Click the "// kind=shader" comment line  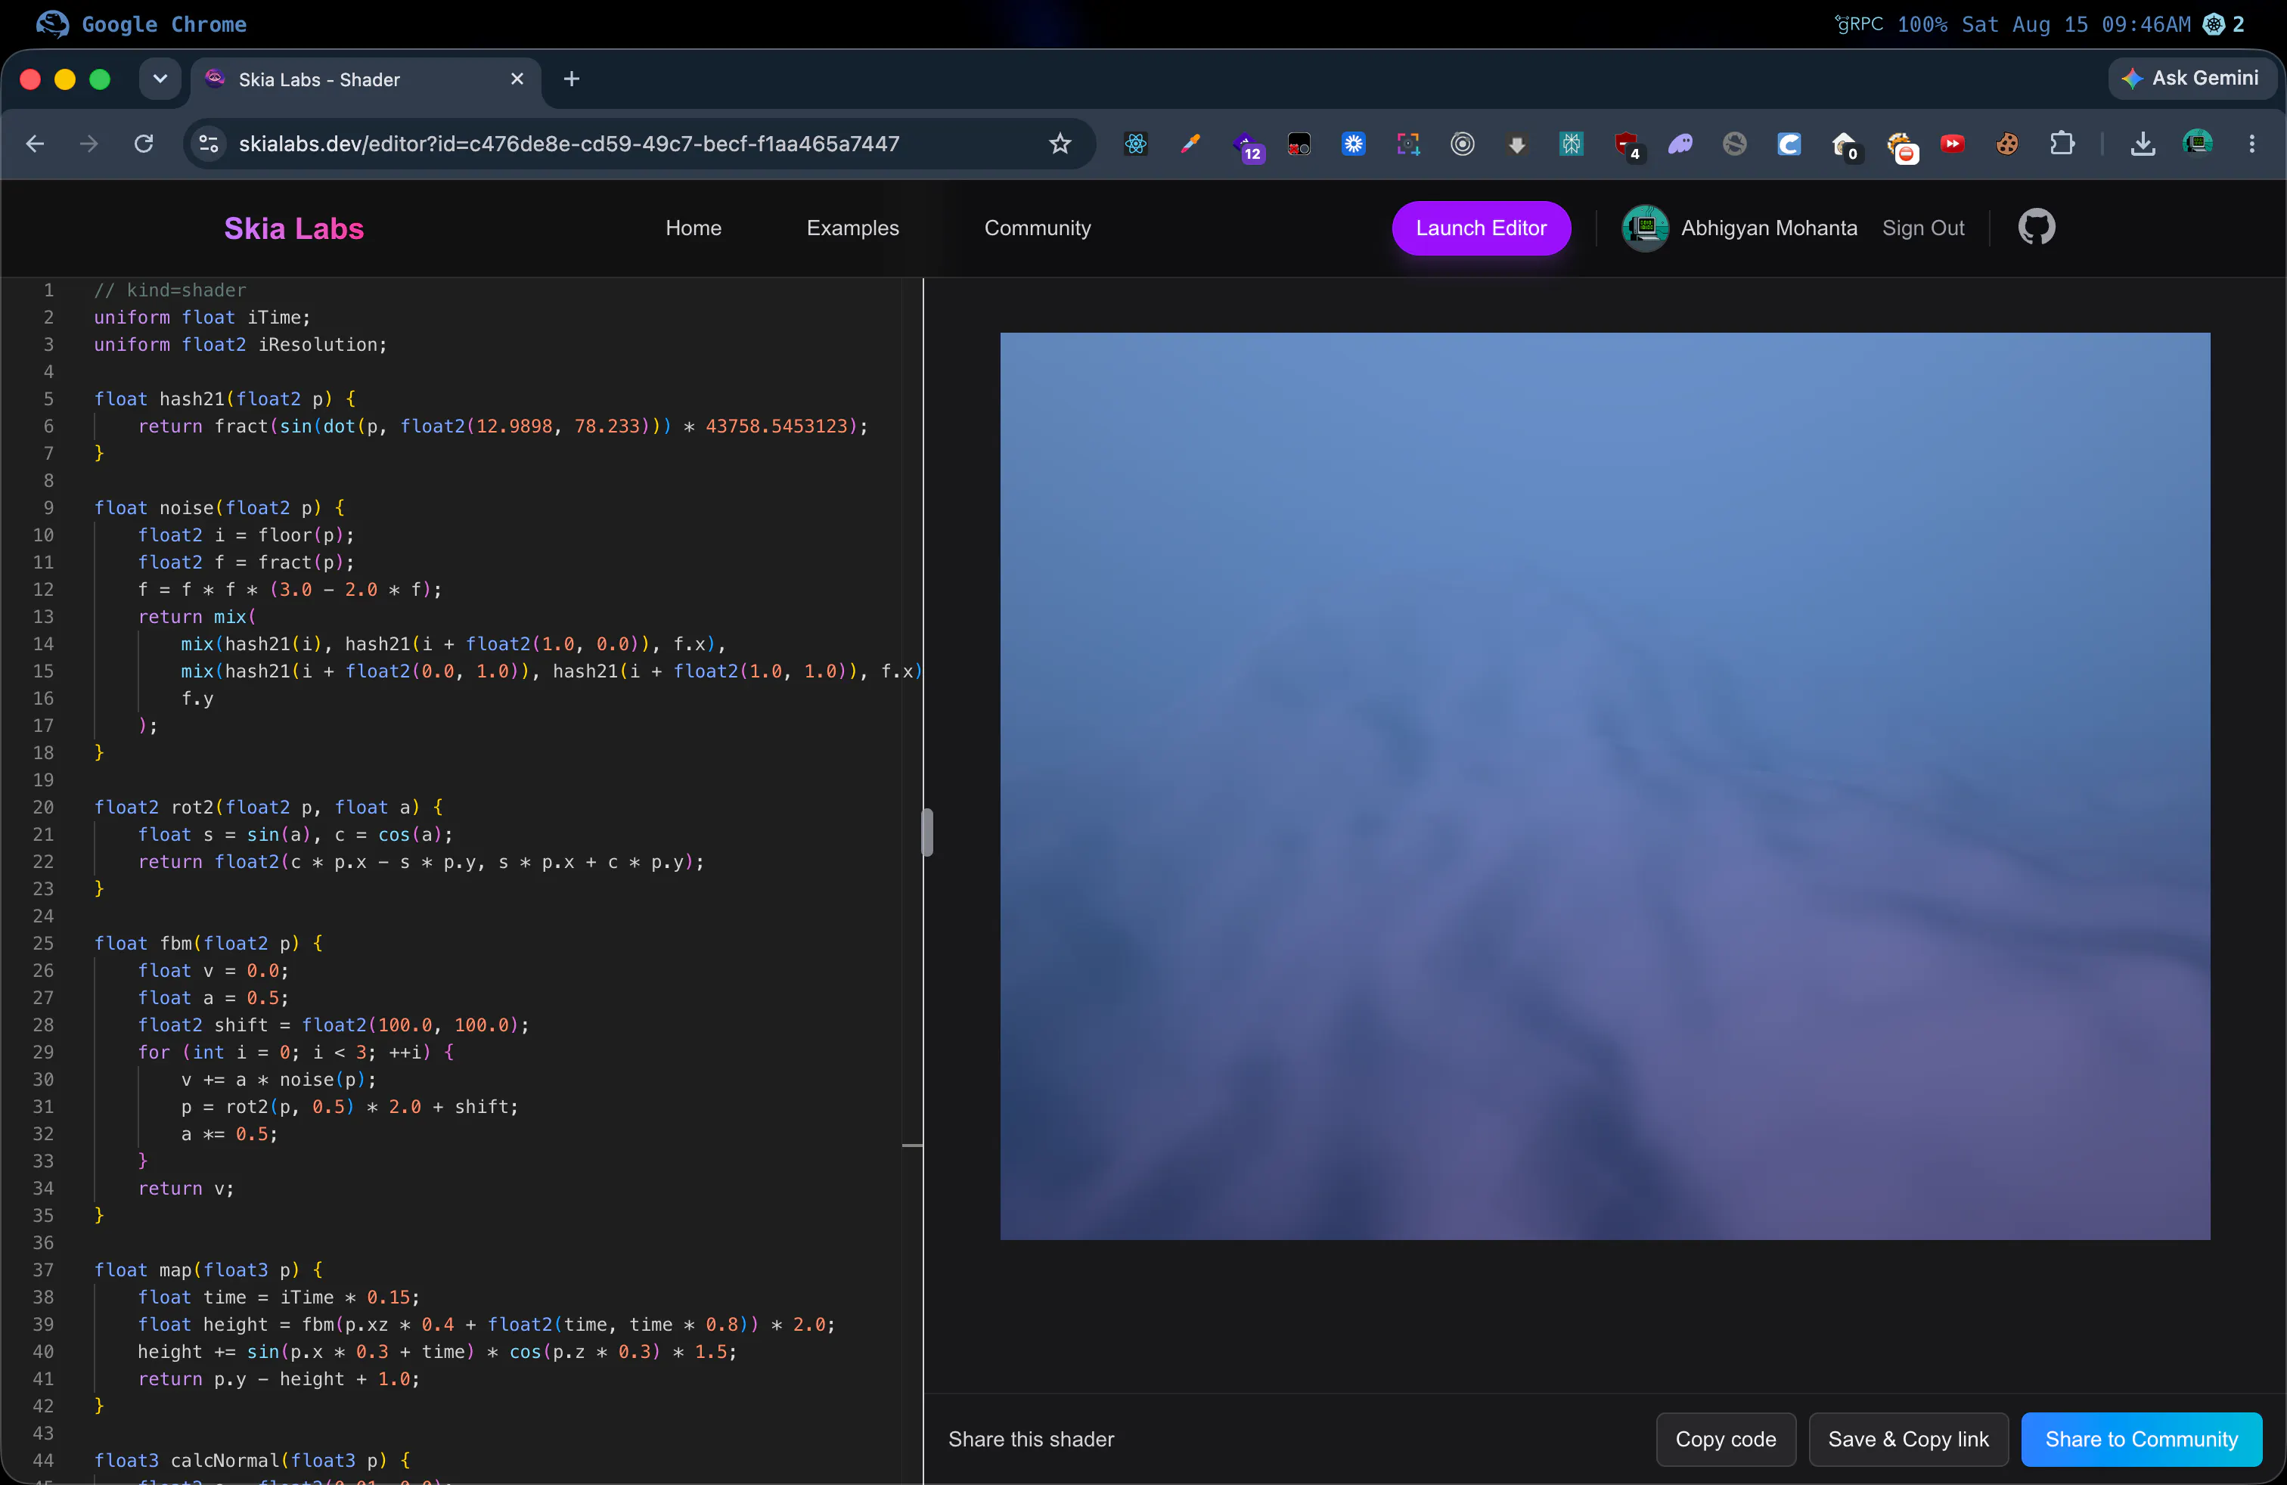170,290
